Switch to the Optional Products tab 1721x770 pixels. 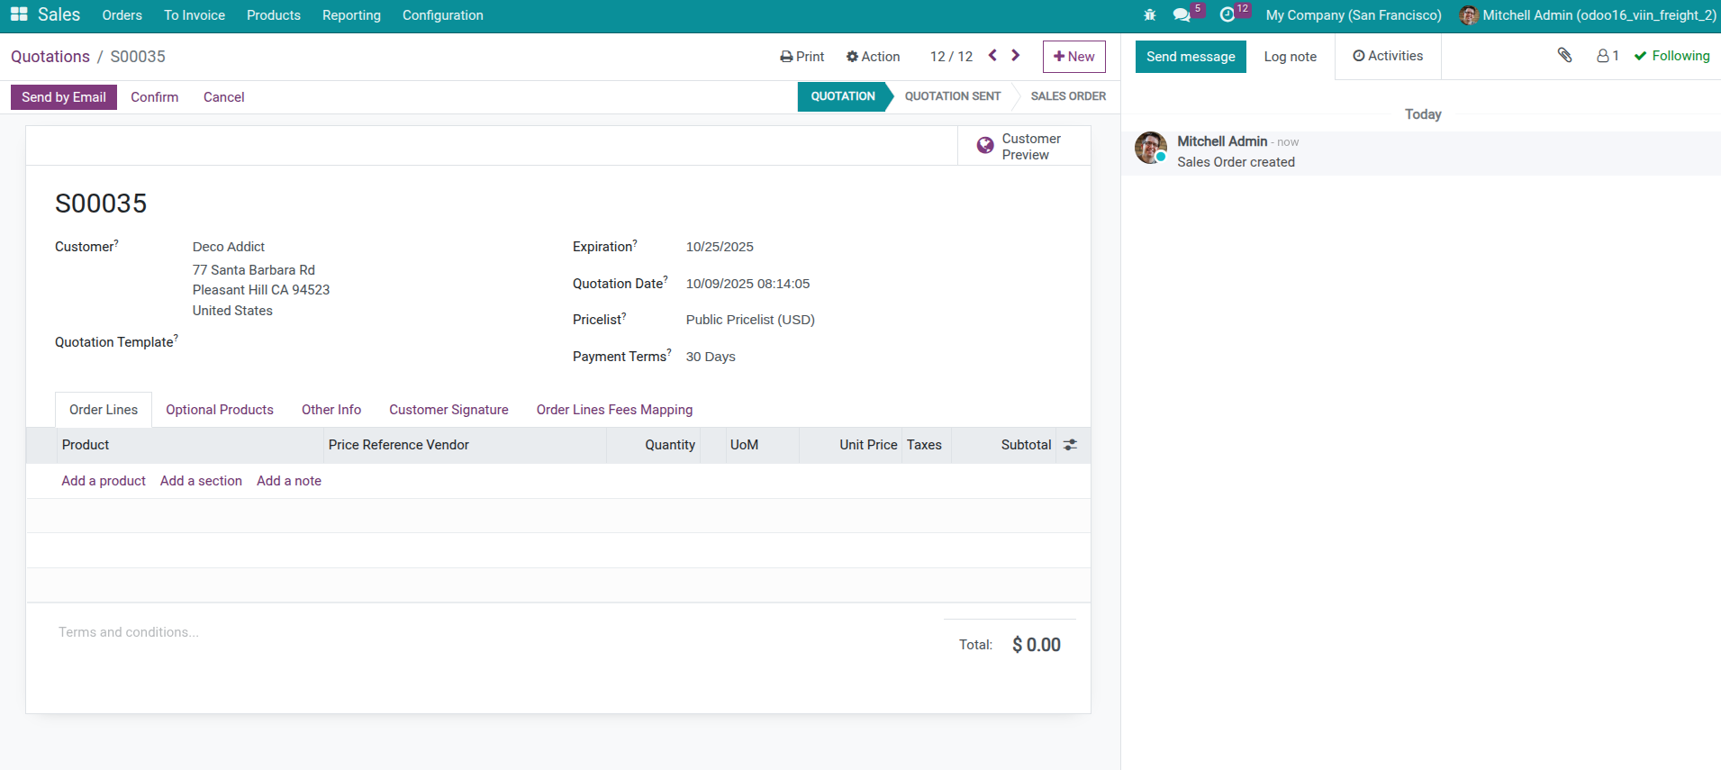click(x=219, y=410)
